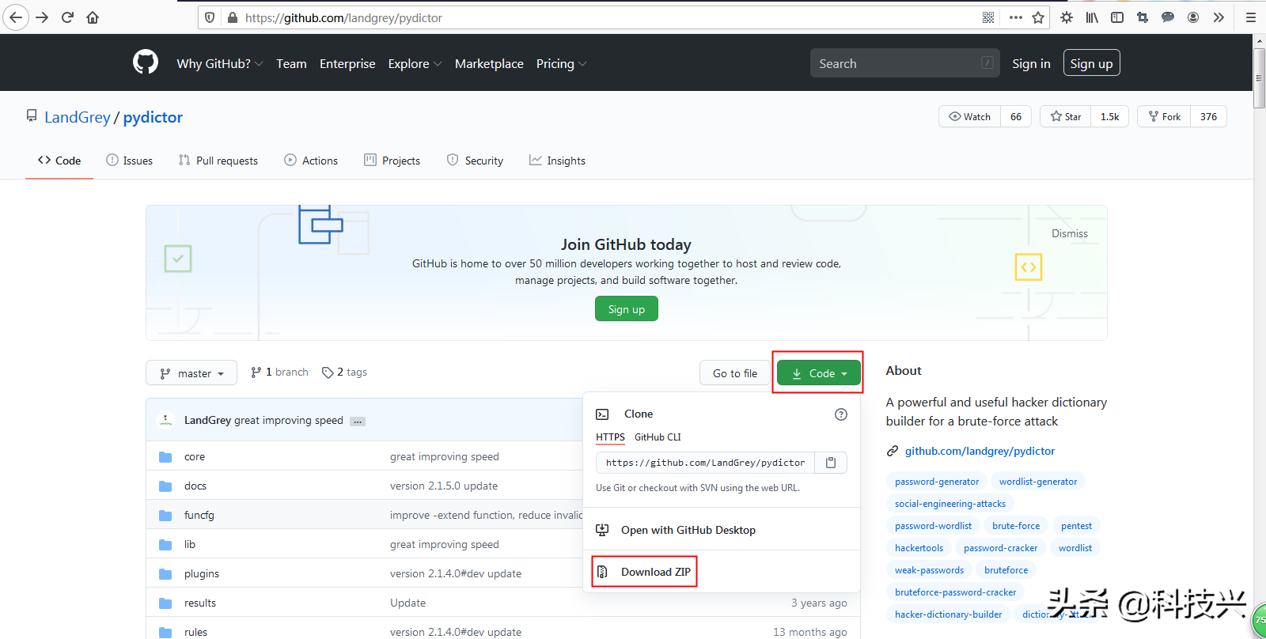This screenshot has width=1266, height=639.
Task: Bookmark this page with the star icon
Action: pyautogui.click(x=1038, y=17)
